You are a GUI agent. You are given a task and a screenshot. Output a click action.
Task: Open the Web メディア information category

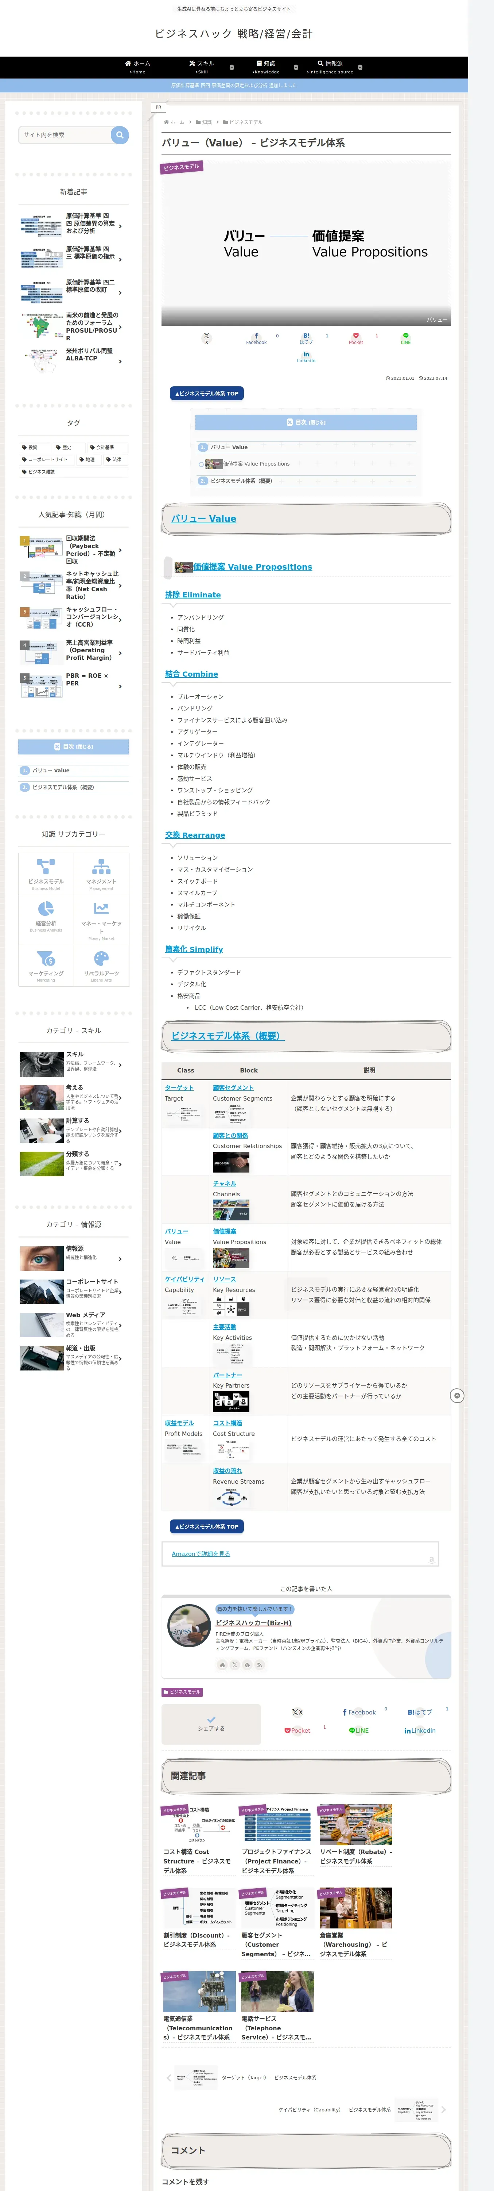pyautogui.click(x=74, y=1325)
